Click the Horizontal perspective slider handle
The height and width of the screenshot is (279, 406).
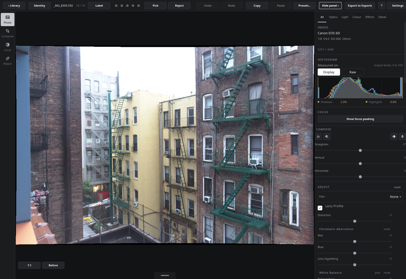[360, 177]
